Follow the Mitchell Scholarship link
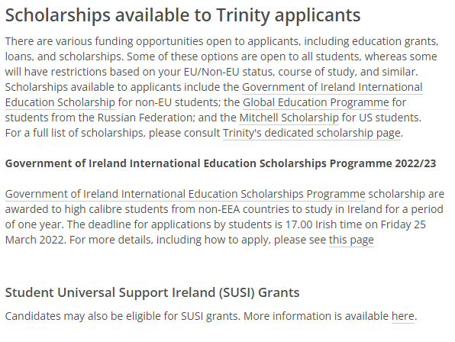This screenshot has height=342, width=455. coord(289,118)
